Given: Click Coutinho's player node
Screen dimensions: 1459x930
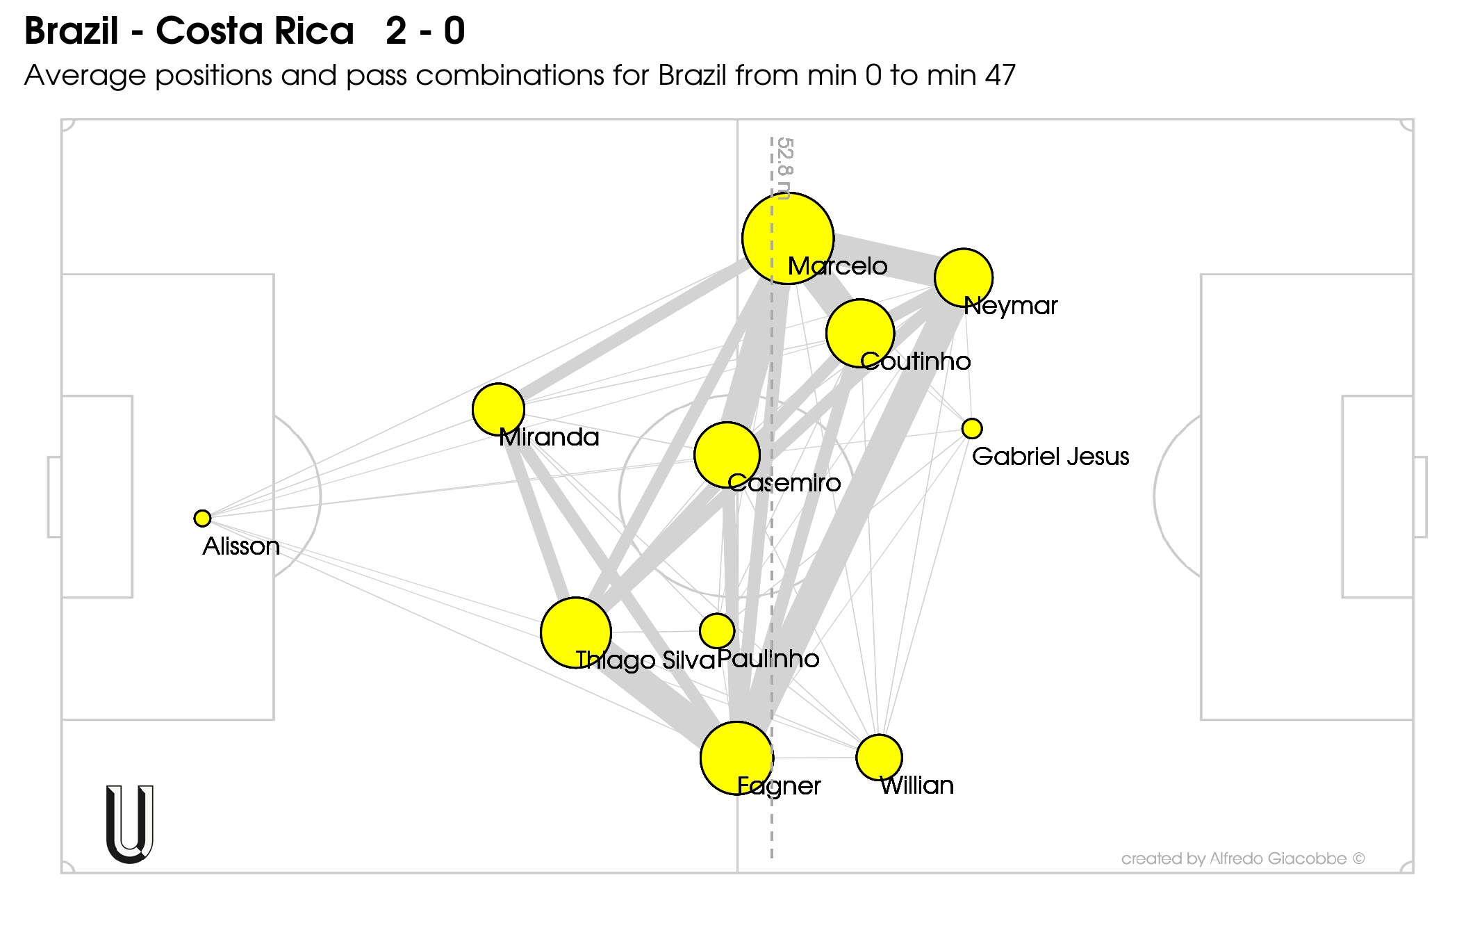Looking at the screenshot, I should (860, 334).
